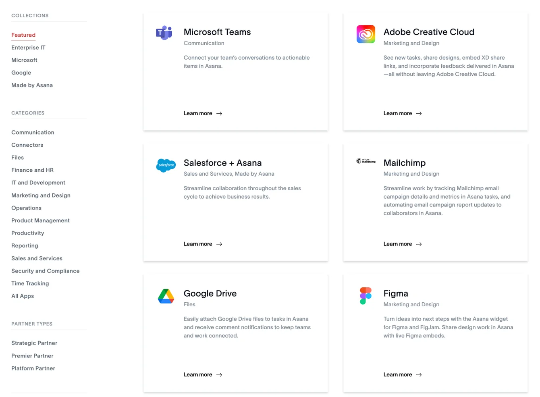Screen dimensions: 540x397
Task: Open Learn more on Figma card
Action: (x=403, y=374)
